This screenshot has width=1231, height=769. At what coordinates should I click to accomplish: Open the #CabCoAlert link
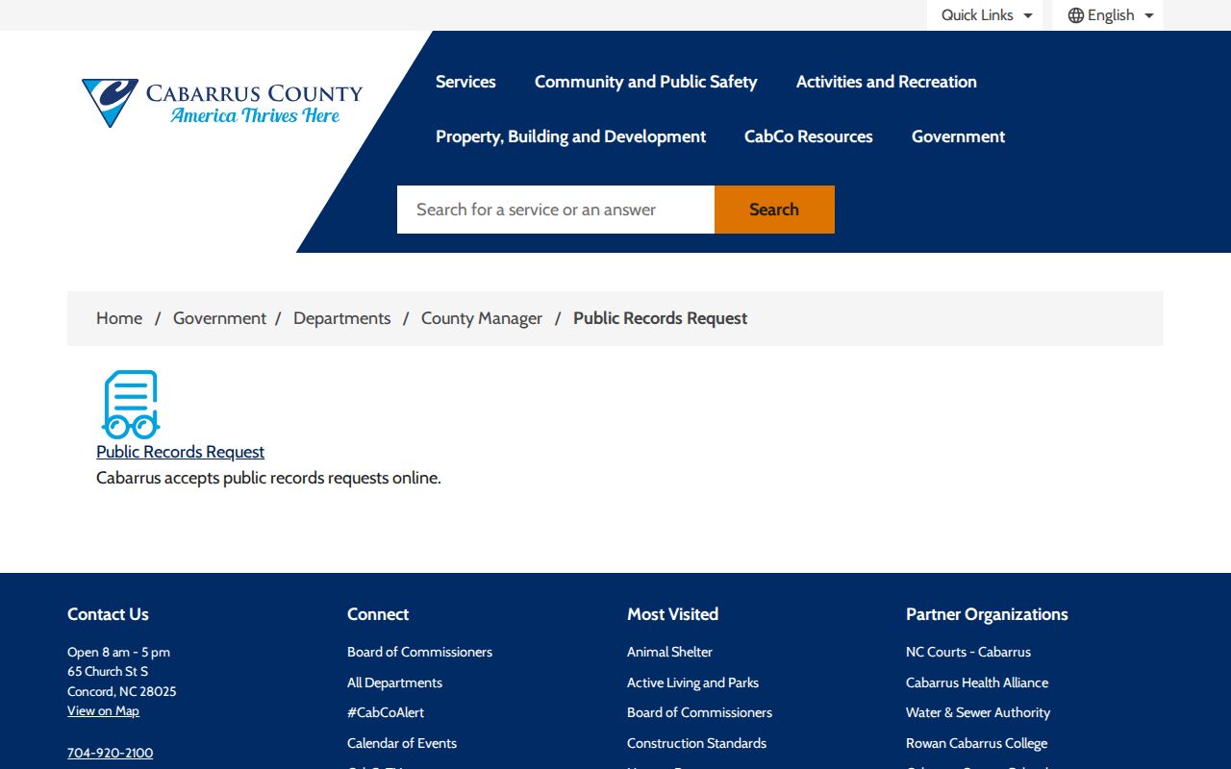[x=386, y=712]
